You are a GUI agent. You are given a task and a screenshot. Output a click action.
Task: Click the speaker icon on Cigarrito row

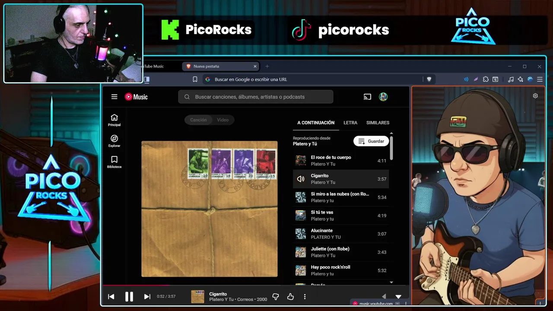[x=301, y=179]
